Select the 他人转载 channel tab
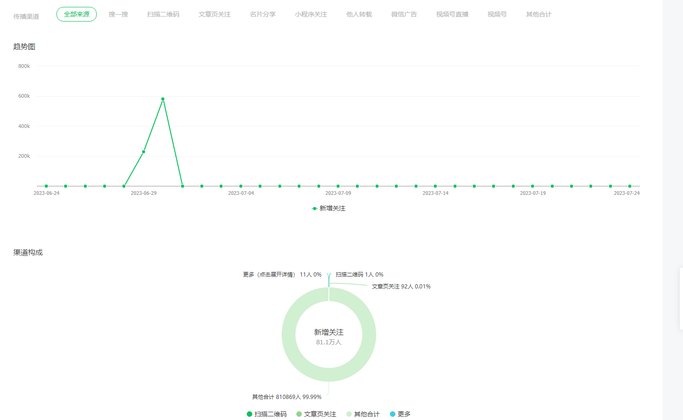Viewport: 683px width, 420px height. click(359, 14)
